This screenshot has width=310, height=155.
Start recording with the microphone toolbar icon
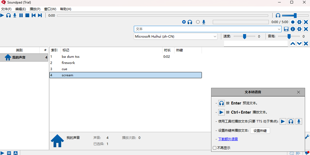[15, 15]
